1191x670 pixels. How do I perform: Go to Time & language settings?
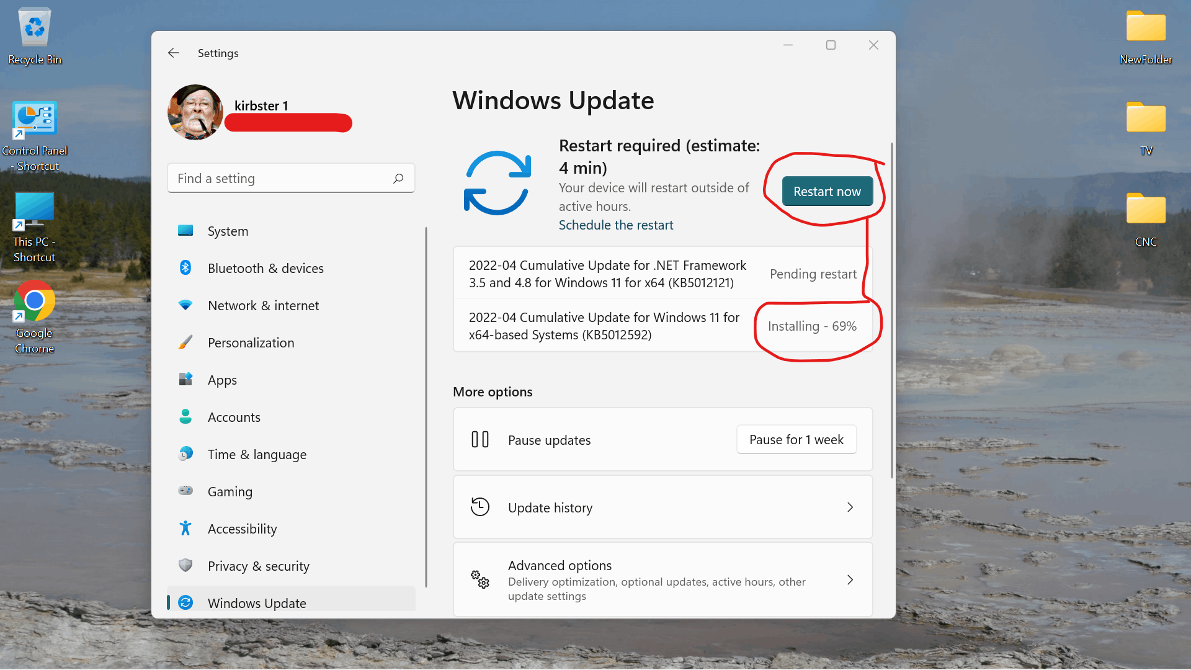257,455
